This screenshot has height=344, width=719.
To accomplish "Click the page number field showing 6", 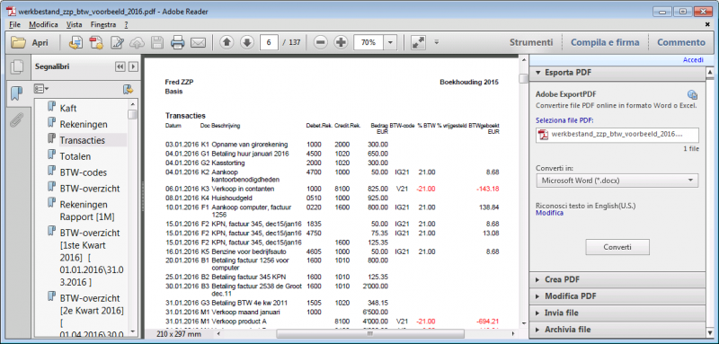I will (269, 42).
